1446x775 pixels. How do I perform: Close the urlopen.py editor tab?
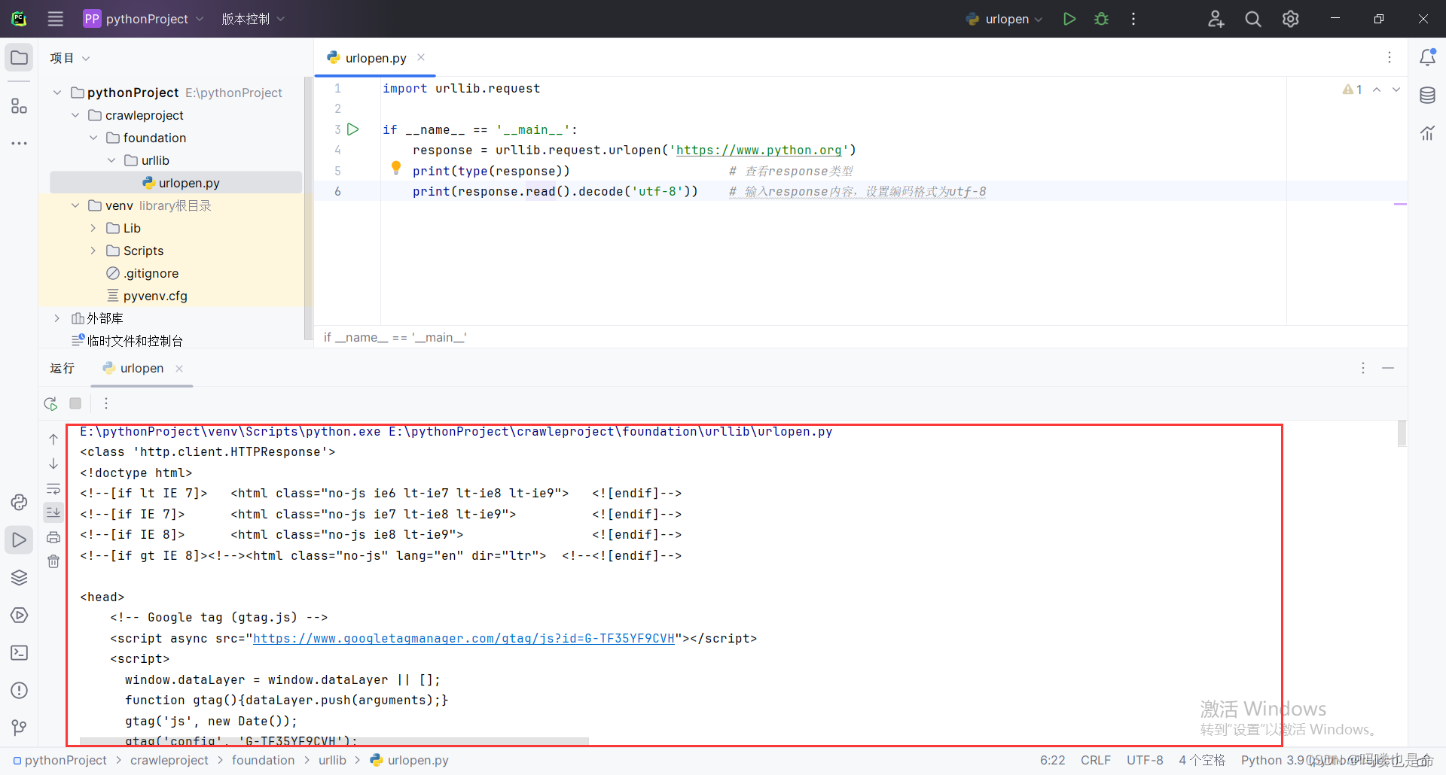coord(421,57)
